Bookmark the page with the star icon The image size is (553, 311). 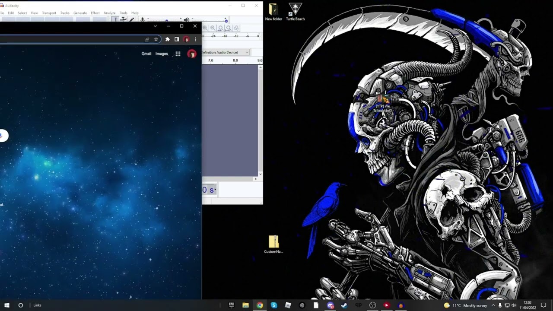[x=156, y=39]
